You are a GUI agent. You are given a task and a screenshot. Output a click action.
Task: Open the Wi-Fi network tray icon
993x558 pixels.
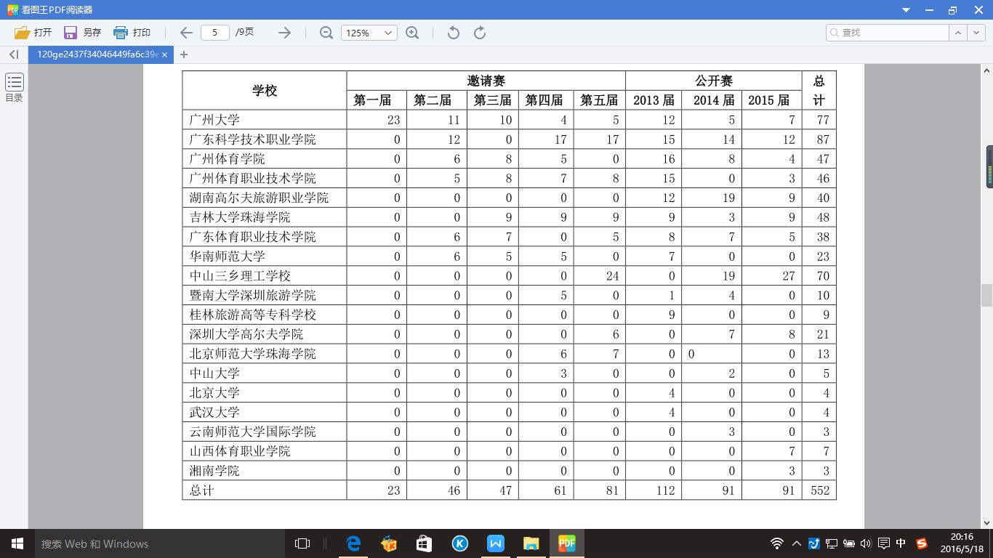[777, 543]
